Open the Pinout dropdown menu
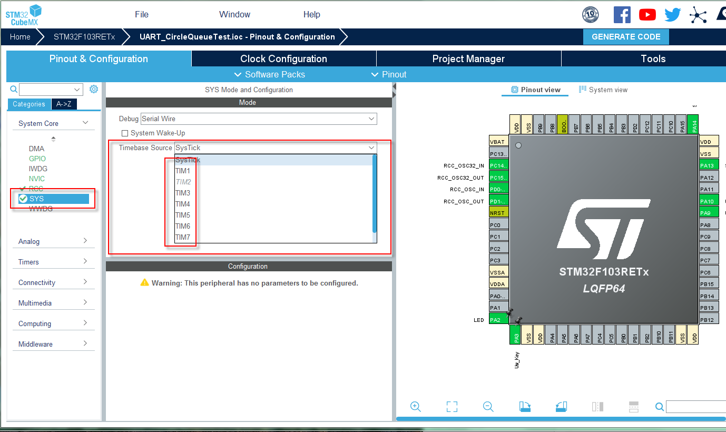This screenshot has height=432, width=726. (x=389, y=74)
